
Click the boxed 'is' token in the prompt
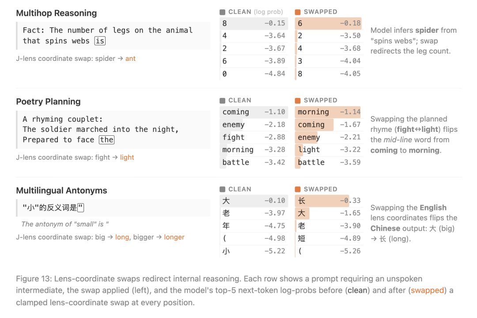pos(100,41)
